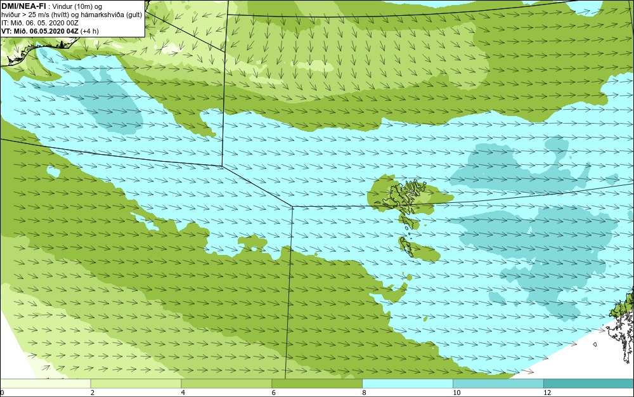Click the 4–6 m/s green legend swatch
Screen dimensions: 634x397
[x=226, y=383]
